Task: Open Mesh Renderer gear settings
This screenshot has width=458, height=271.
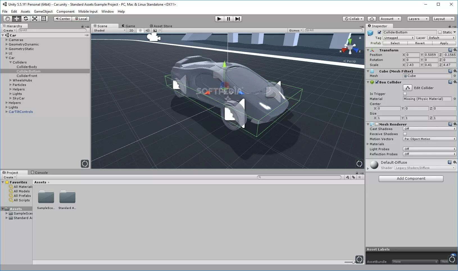Action: (x=455, y=124)
